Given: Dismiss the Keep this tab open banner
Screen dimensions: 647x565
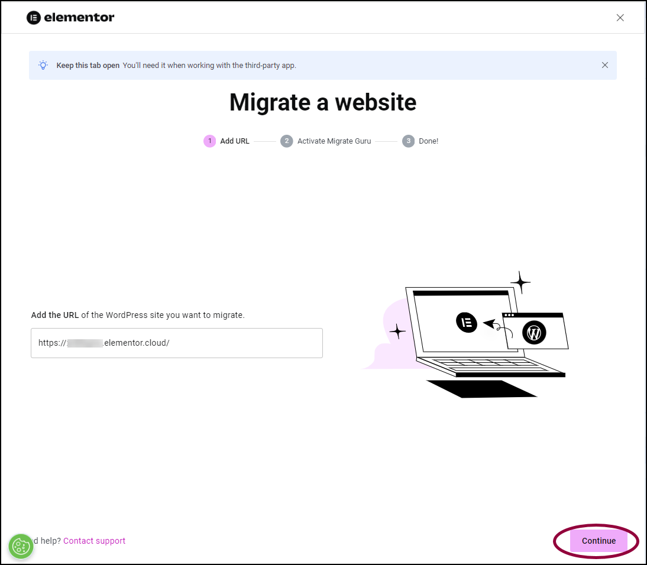Looking at the screenshot, I should (x=604, y=65).
